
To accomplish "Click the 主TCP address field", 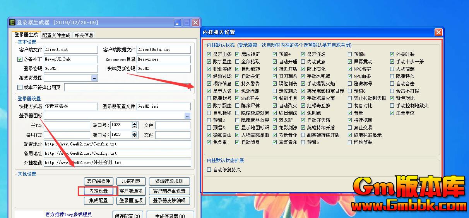I will click(x=67, y=125).
